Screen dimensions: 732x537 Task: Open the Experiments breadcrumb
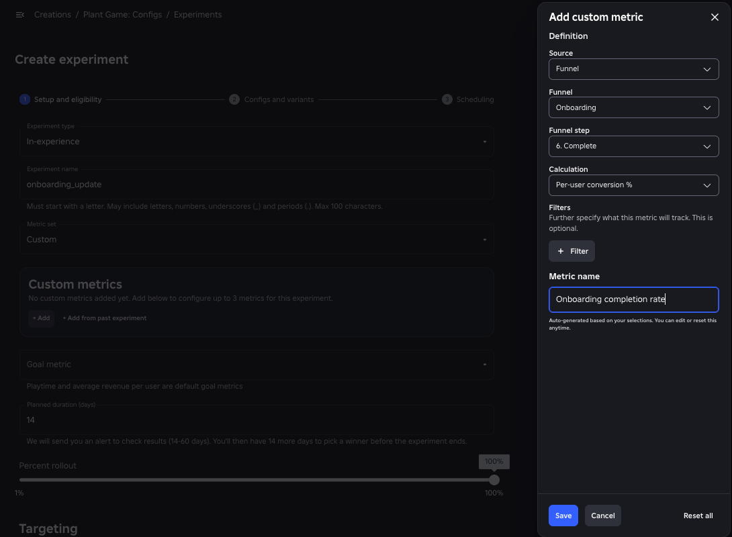point(197,15)
